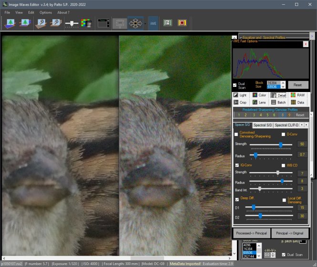Image resolution: width=317 pixels, height=267 pixels.
Task: Enable the WB CD checkbox
Action: pos(283,165)
